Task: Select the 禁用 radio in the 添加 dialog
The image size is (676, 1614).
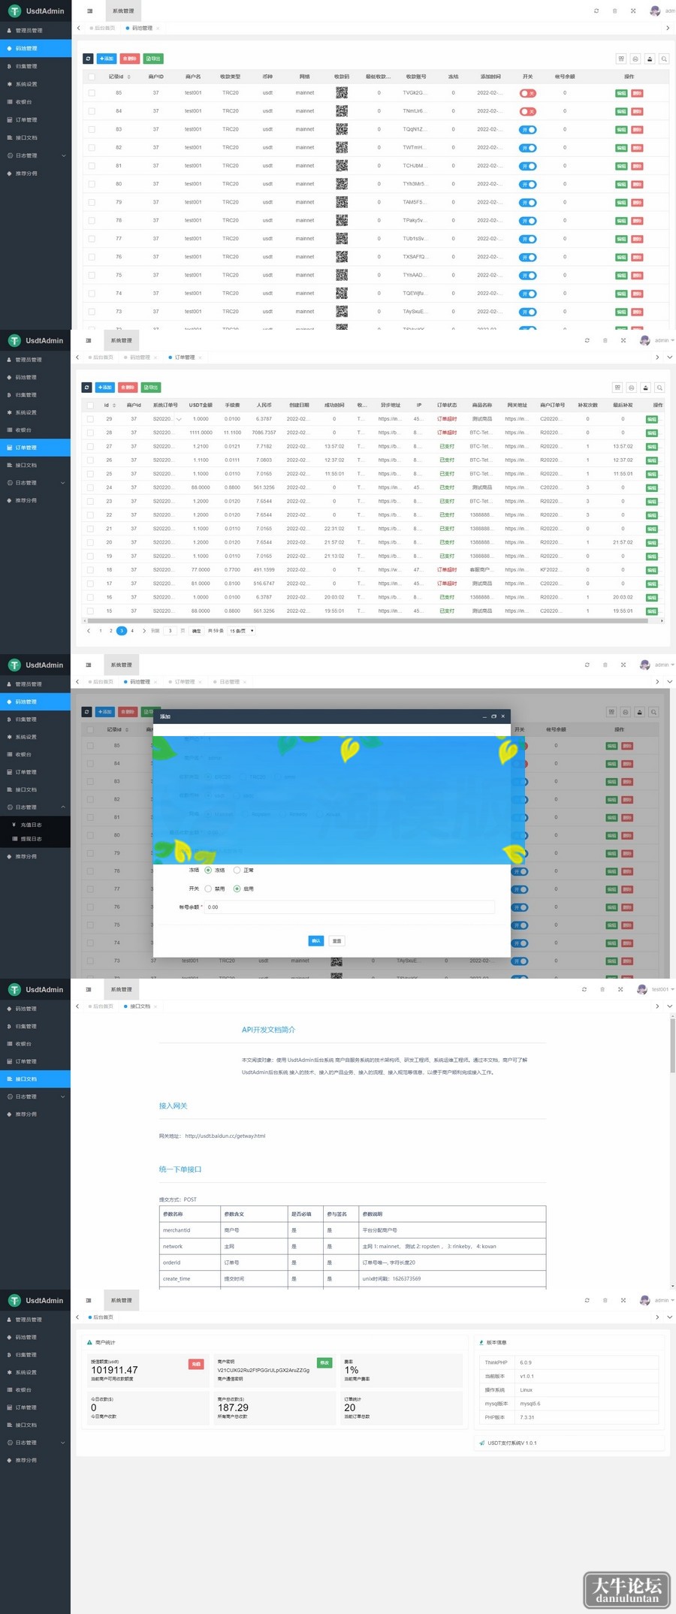Action: point(208,888)
